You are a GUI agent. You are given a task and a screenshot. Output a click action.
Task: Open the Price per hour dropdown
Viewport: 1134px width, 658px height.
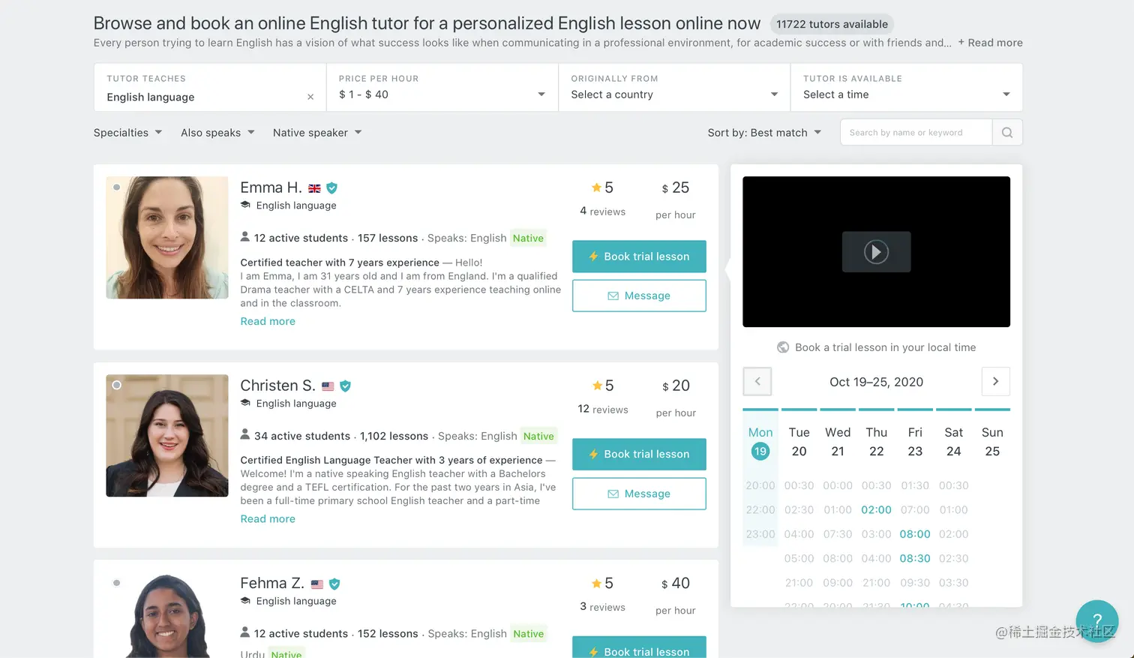pyautogui.click(x=442, y=88)
